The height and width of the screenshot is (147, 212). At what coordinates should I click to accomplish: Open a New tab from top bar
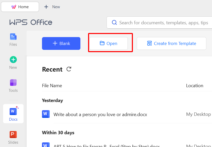52,7
